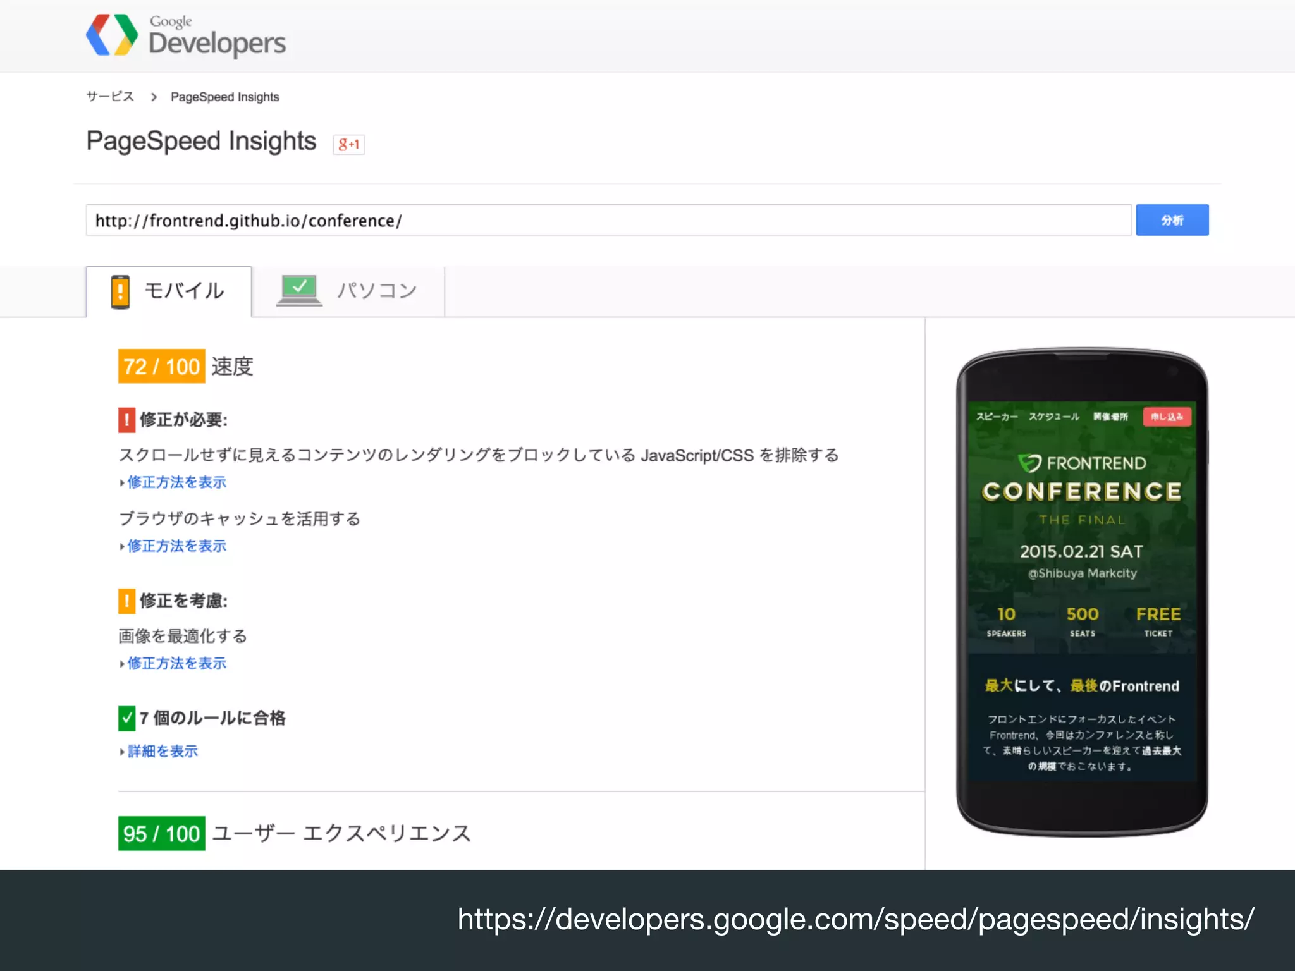
Task: Click the 72 / 100 speed score badge
Action: click(161, 366)
